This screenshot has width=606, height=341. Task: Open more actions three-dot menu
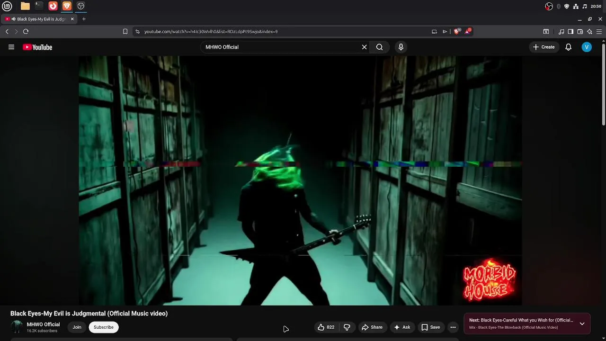453,327
